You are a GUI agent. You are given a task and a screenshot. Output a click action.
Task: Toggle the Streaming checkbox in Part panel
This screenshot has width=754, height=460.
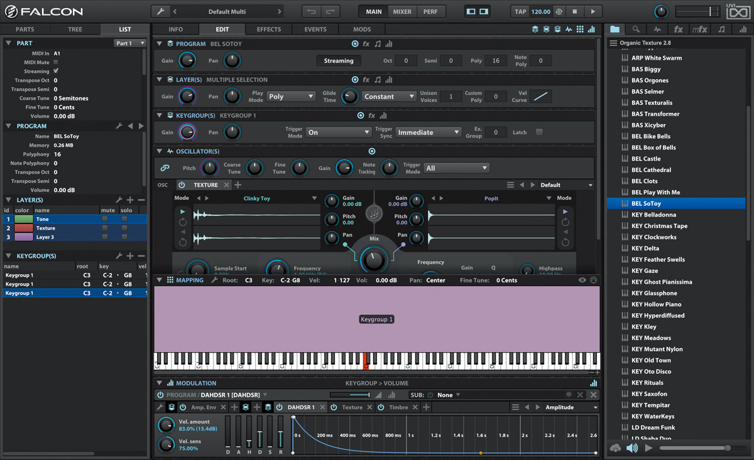pos(56,71)
